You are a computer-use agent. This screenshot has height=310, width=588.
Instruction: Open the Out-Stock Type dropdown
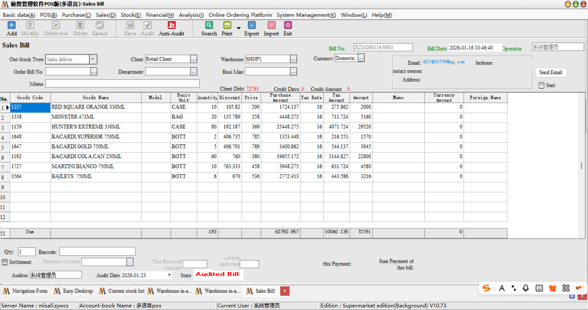coord(93,59)
